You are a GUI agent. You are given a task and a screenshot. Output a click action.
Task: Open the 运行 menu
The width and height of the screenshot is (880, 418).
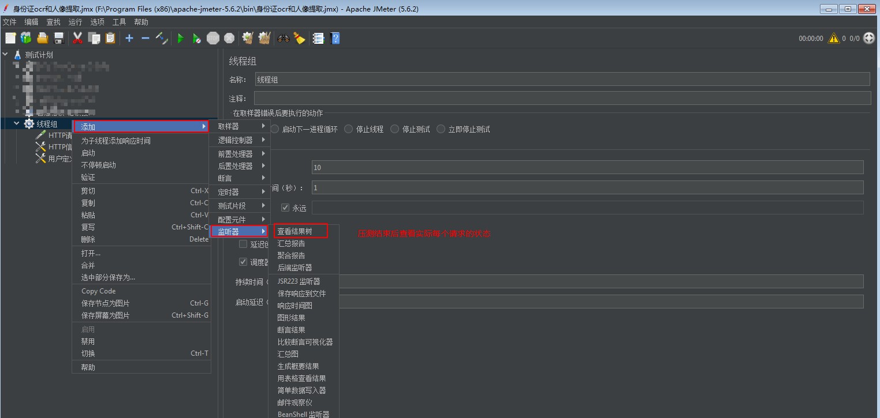pos(75,22)
